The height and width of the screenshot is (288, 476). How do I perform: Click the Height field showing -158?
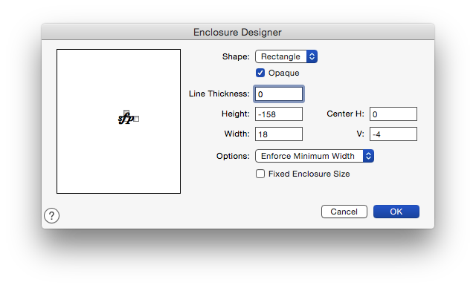click(279, 114)
